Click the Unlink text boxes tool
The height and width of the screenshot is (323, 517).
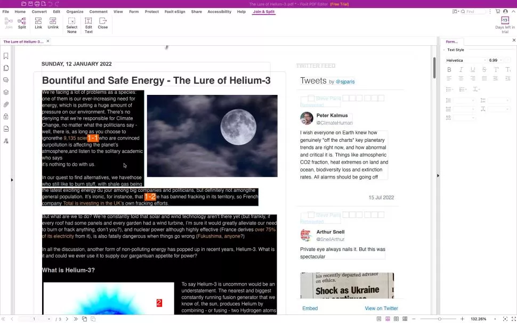click(x=53, y=23)
